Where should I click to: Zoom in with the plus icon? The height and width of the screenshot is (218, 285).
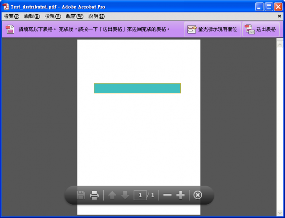(180, 195)
